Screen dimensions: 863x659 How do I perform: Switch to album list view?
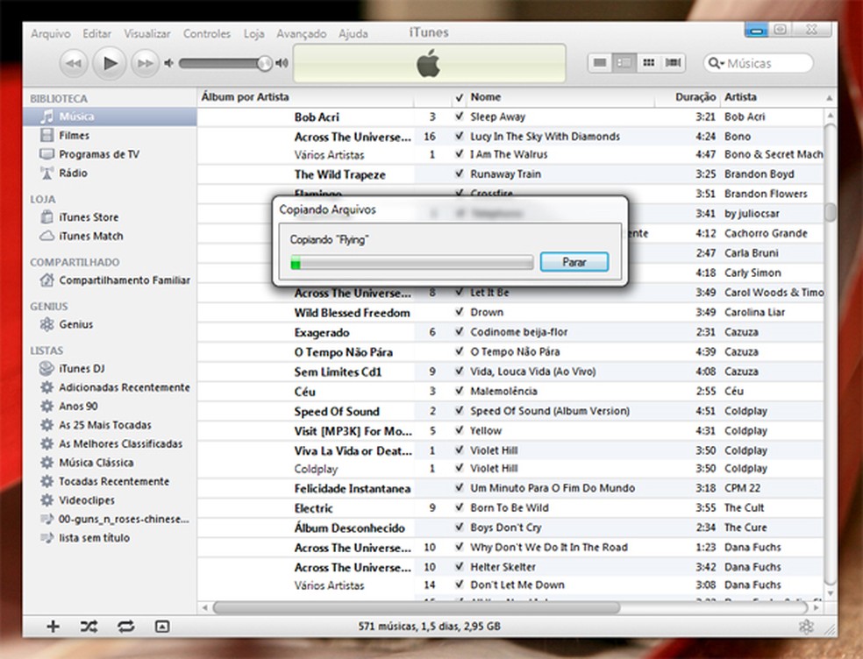624,63
